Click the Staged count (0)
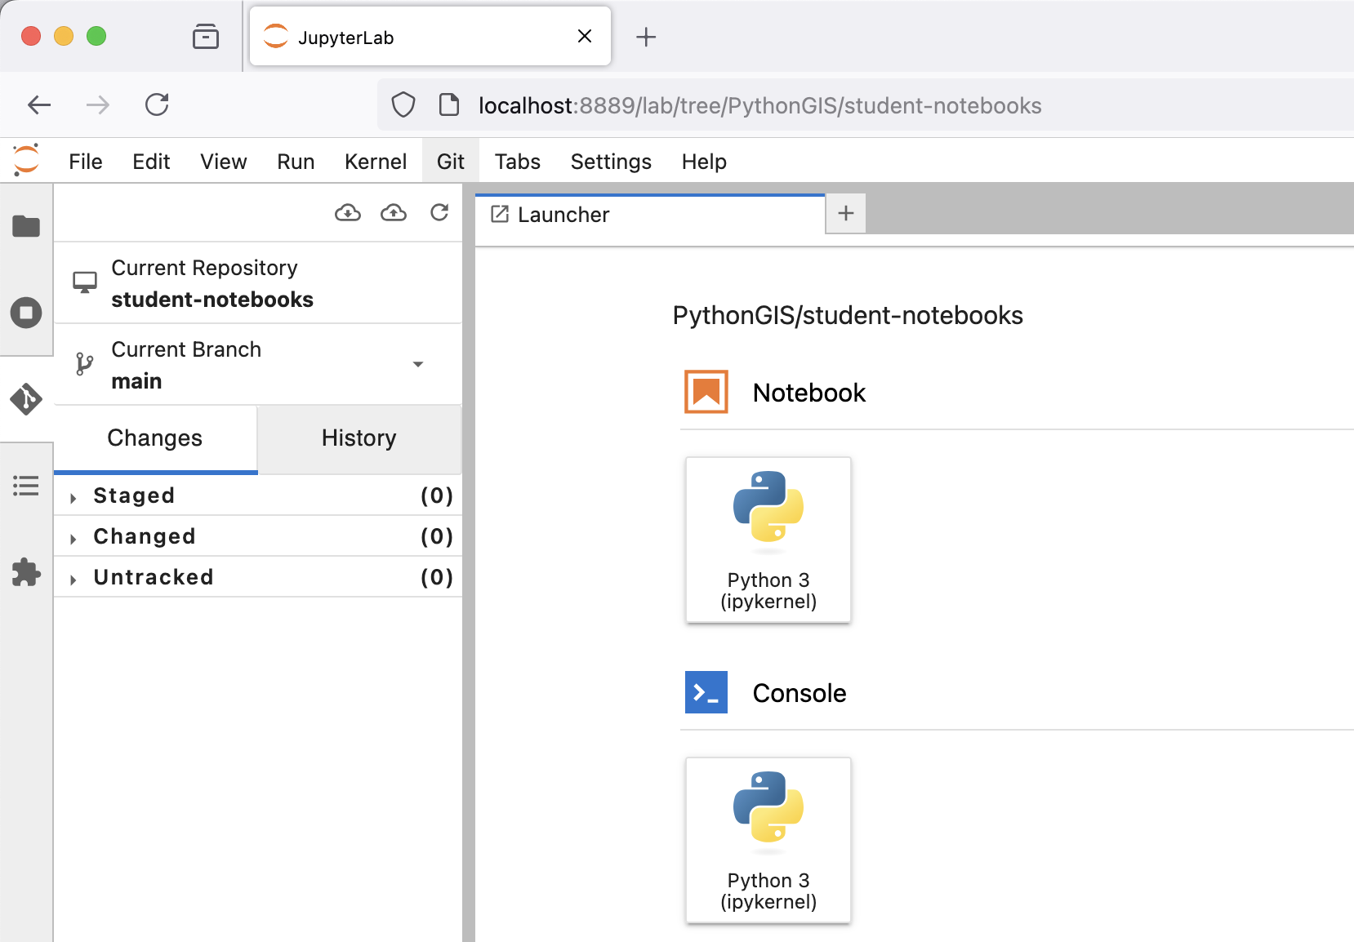 437,495
